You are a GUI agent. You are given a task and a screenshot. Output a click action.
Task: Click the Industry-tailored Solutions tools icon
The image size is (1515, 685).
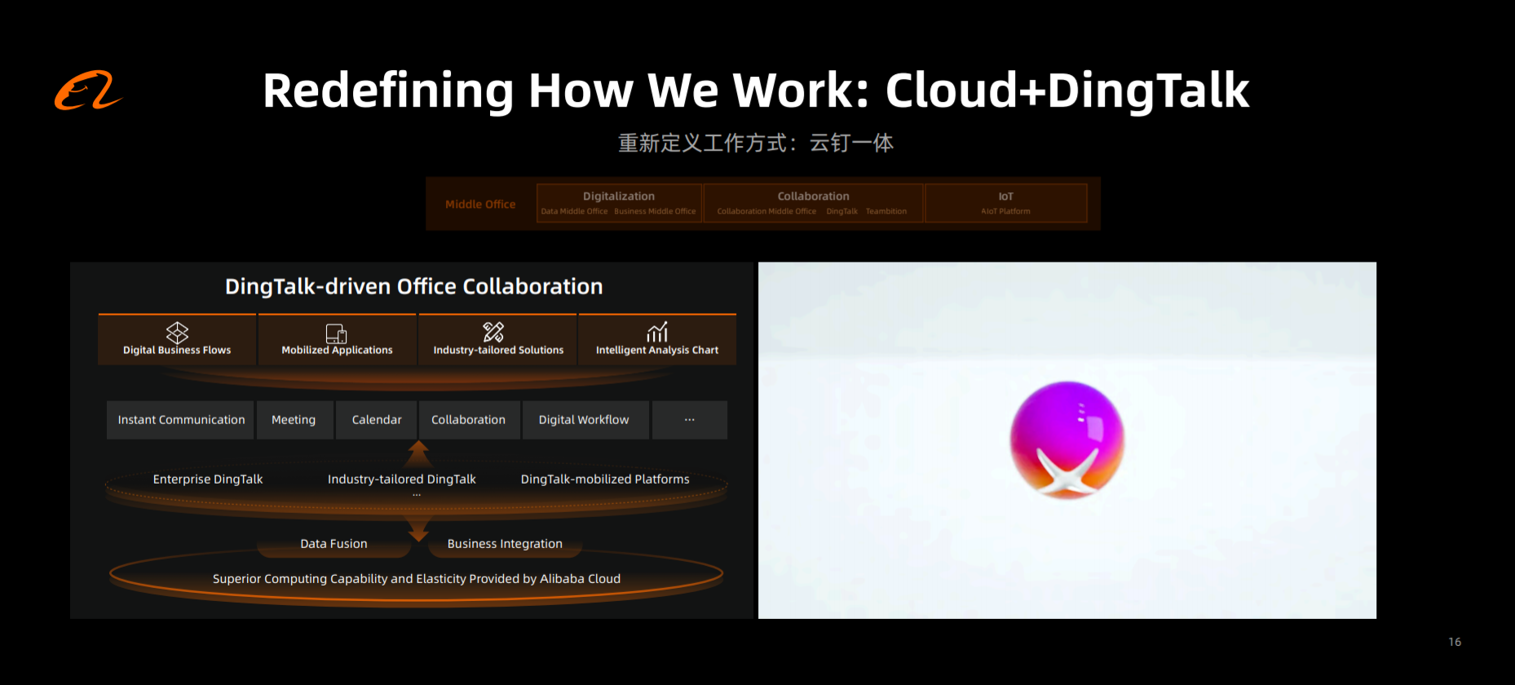click(493, 332)
